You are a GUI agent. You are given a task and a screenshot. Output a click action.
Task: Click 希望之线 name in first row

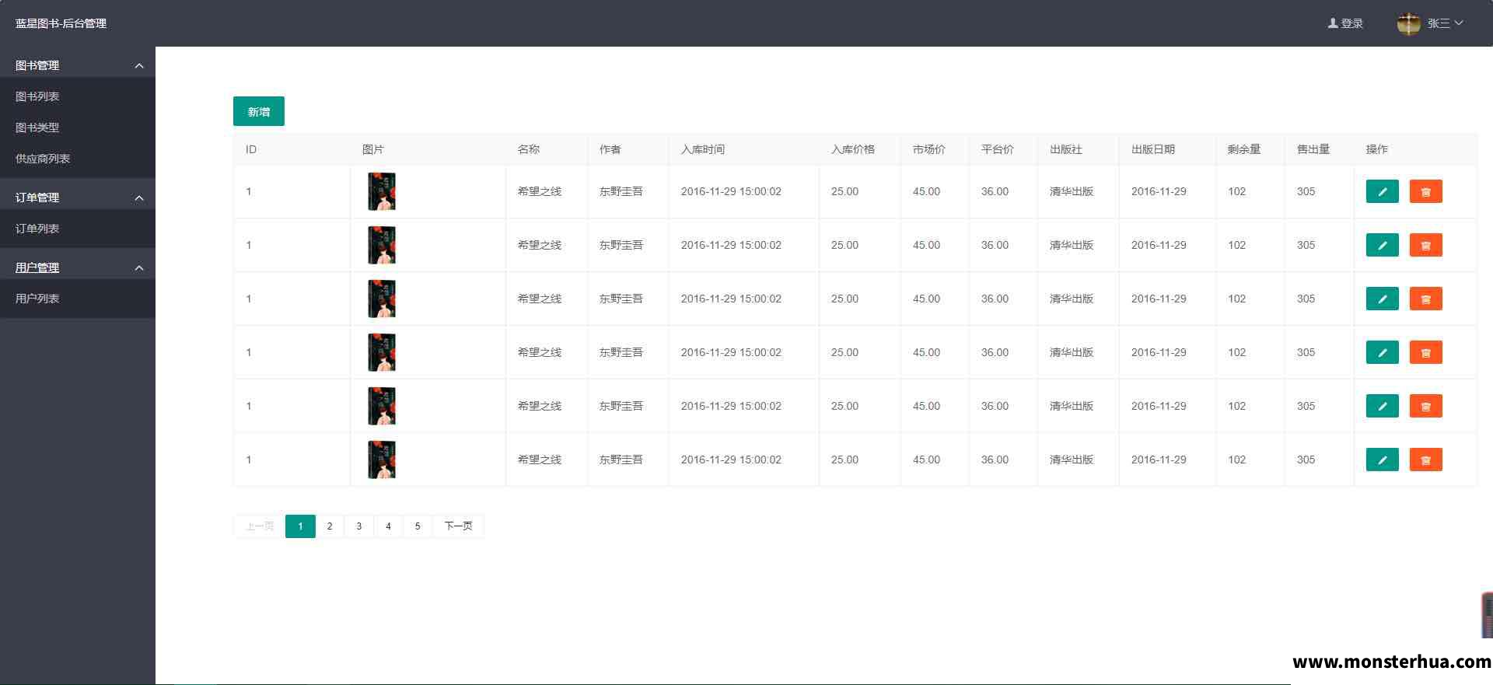pyautogui.click(x=540, y=191)
